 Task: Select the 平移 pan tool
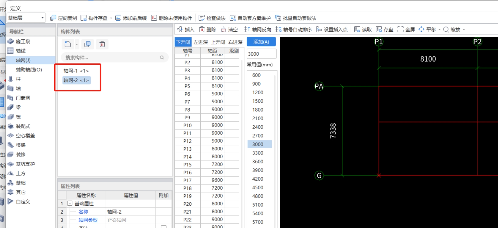(x=427, y=30)
